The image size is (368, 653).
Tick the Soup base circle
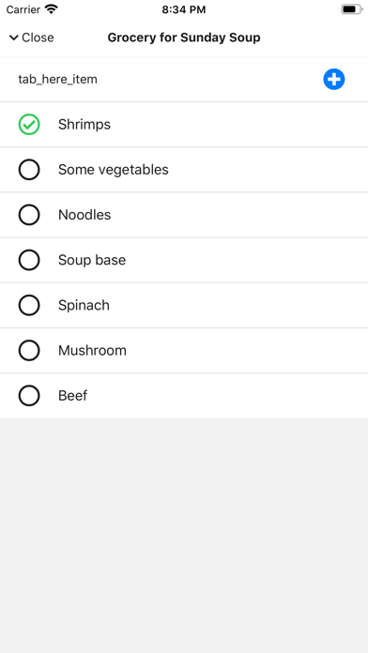point(29,260)
